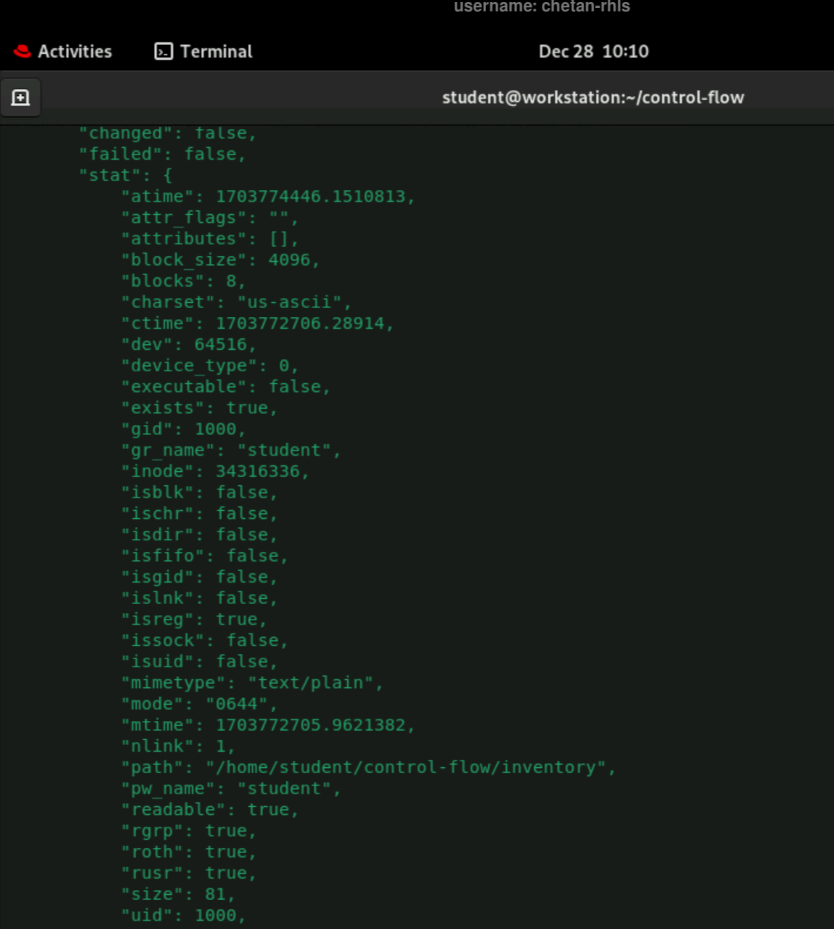Open a new terminal tab with plus icon

(x=21, y=97)
